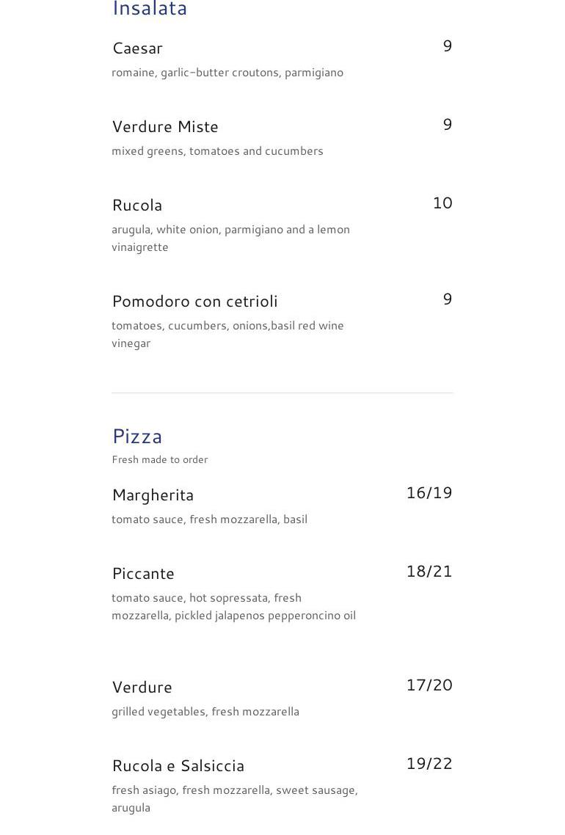Click the 17/20 Verdure pizza price
Viewport: 565px width, 835px height.
pos(429,685)
